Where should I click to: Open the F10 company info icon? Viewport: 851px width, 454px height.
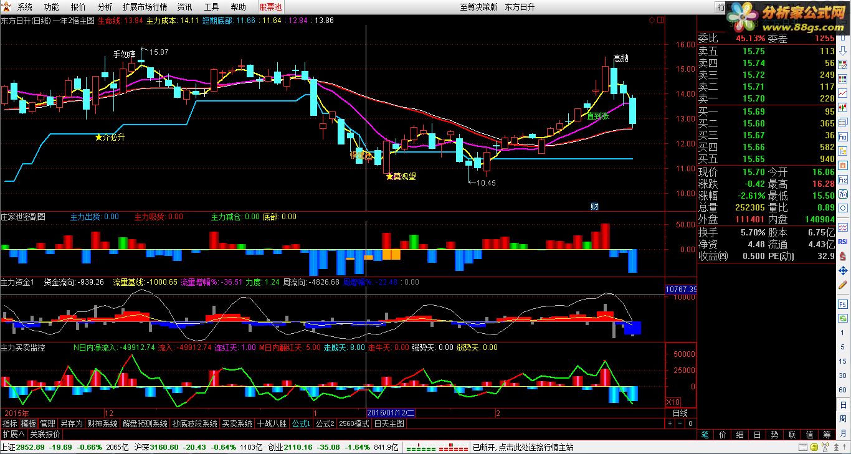pyautogui.click(x=843, y=136)
